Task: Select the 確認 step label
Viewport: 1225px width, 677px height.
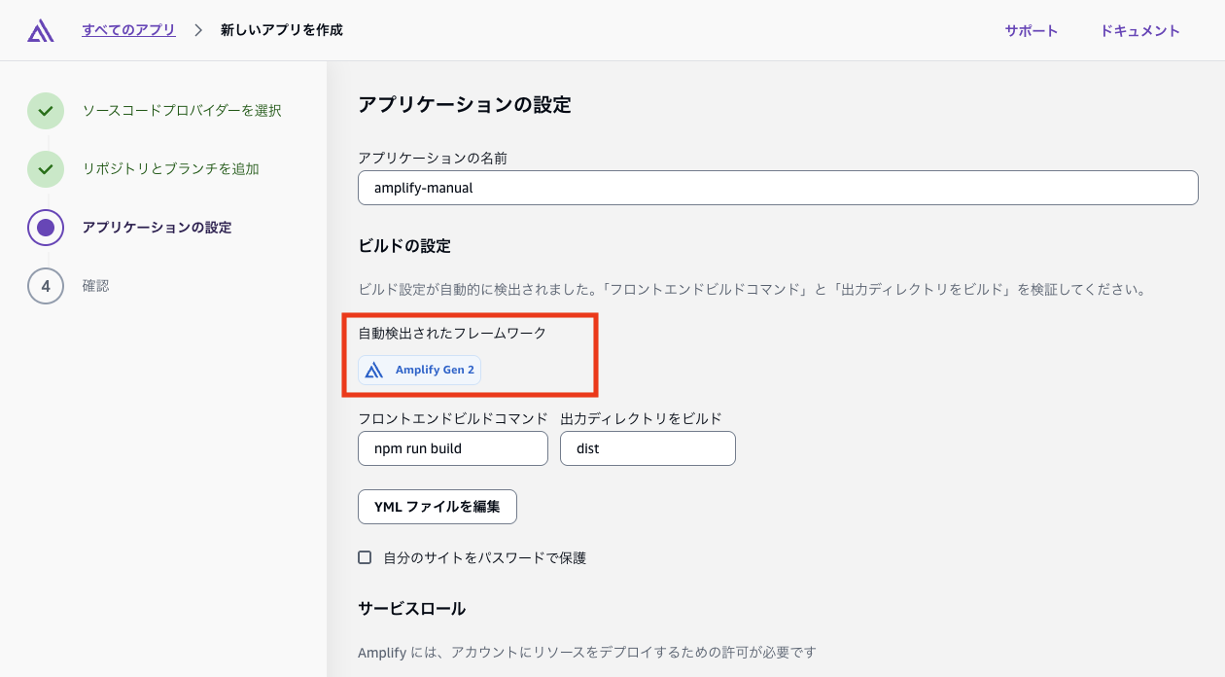Action: point(95,286)
